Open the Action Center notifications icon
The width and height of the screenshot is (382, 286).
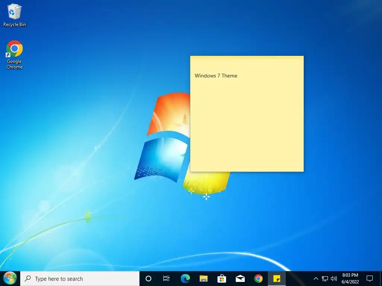[370, 279]
